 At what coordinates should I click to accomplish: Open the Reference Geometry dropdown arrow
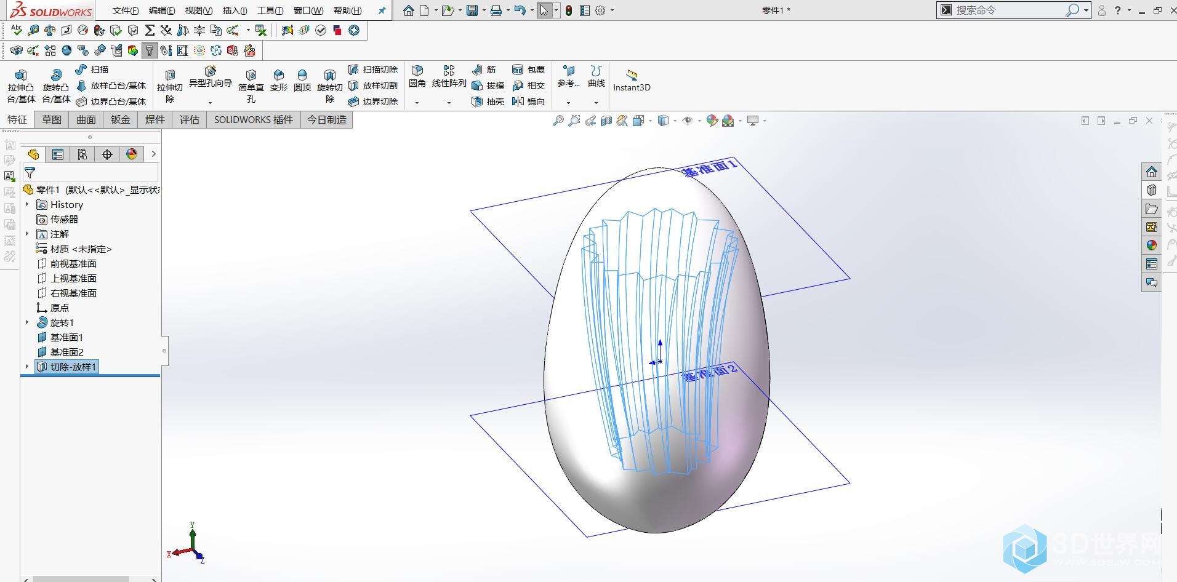pos(569,103)
